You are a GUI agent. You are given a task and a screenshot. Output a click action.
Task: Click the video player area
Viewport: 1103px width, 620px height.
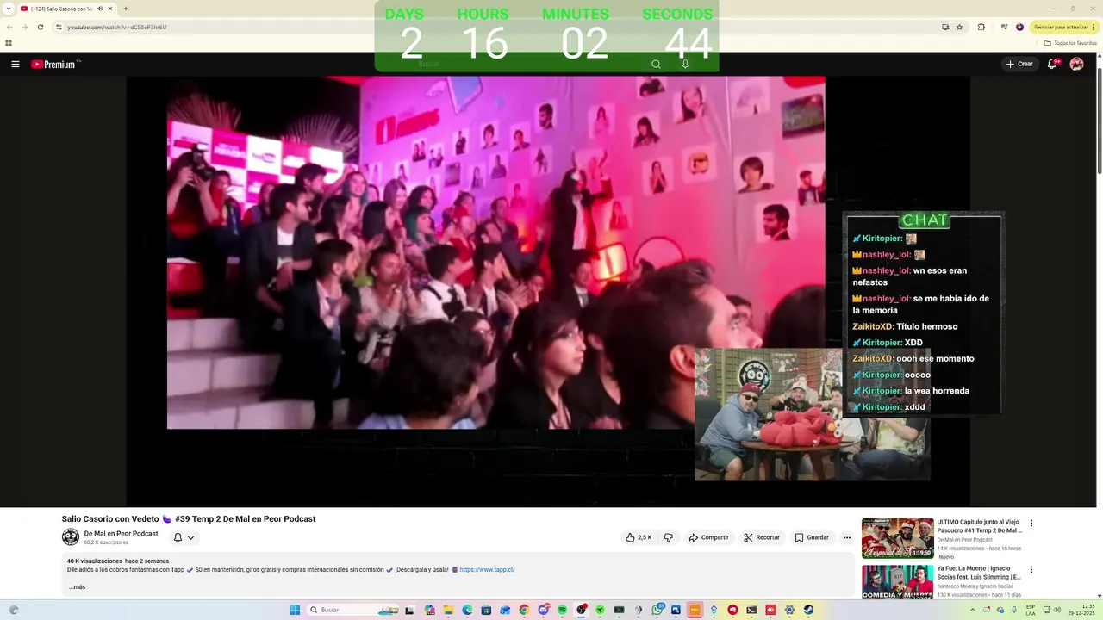[x=548, y=289]
